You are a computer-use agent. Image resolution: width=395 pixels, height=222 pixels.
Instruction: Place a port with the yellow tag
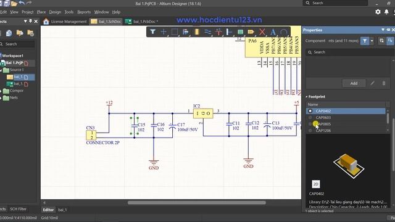(251, 32)
